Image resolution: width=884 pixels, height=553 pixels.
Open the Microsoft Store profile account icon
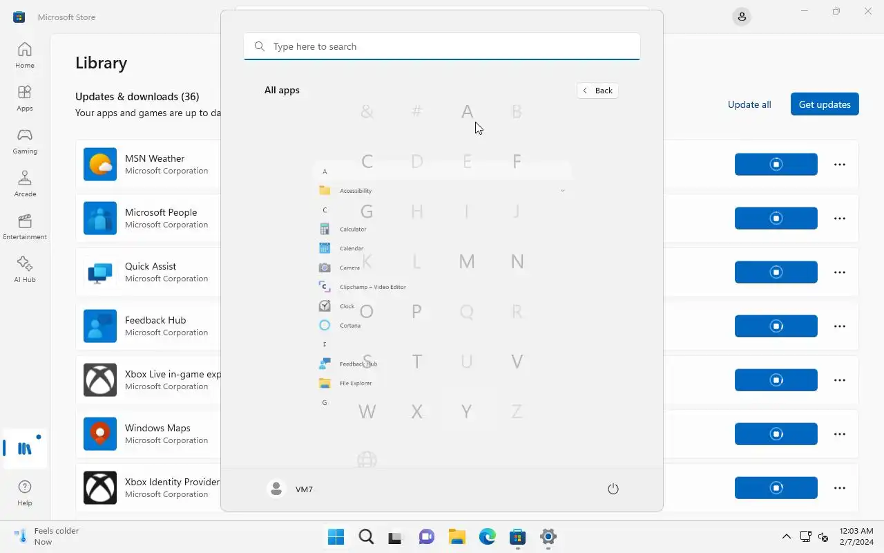(x=742, y=17)
